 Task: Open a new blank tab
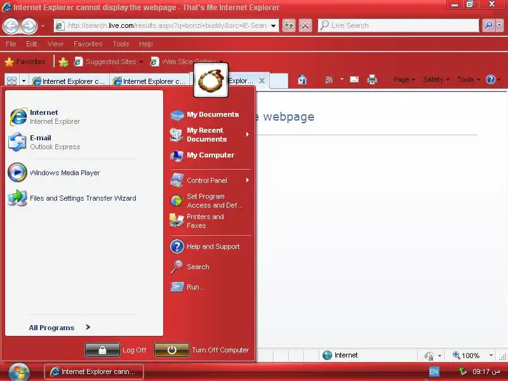279,81
